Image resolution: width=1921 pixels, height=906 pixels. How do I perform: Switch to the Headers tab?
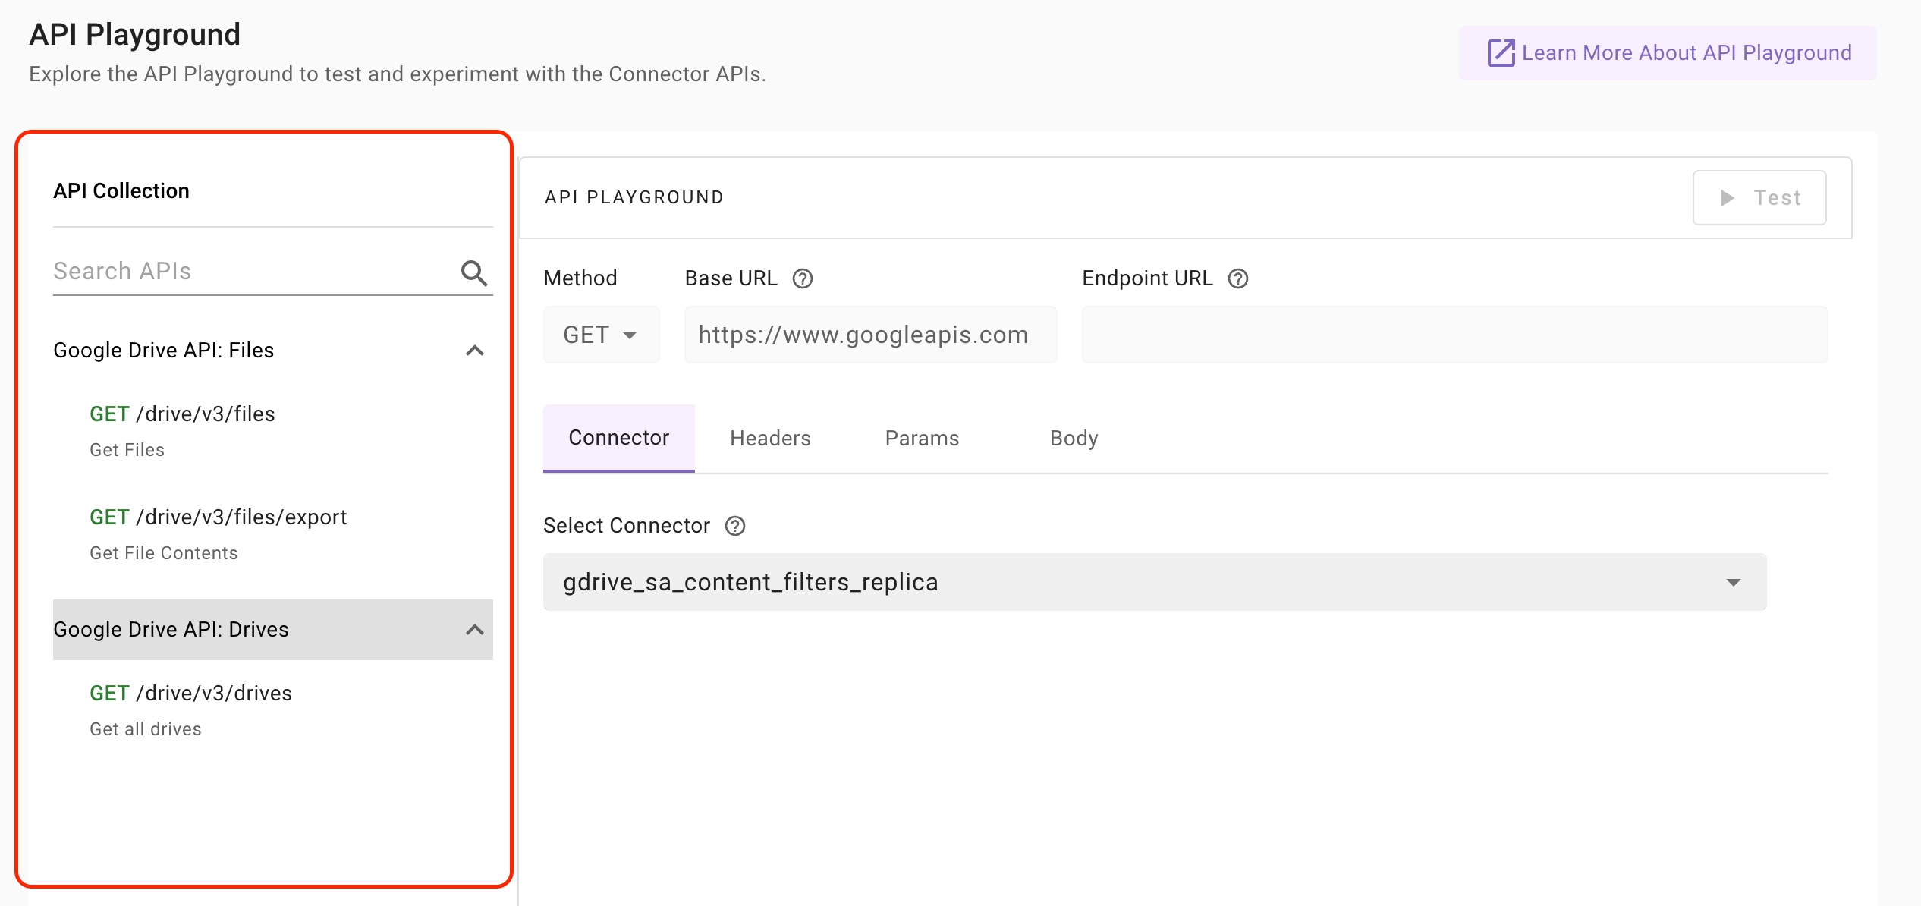[770, 438]
